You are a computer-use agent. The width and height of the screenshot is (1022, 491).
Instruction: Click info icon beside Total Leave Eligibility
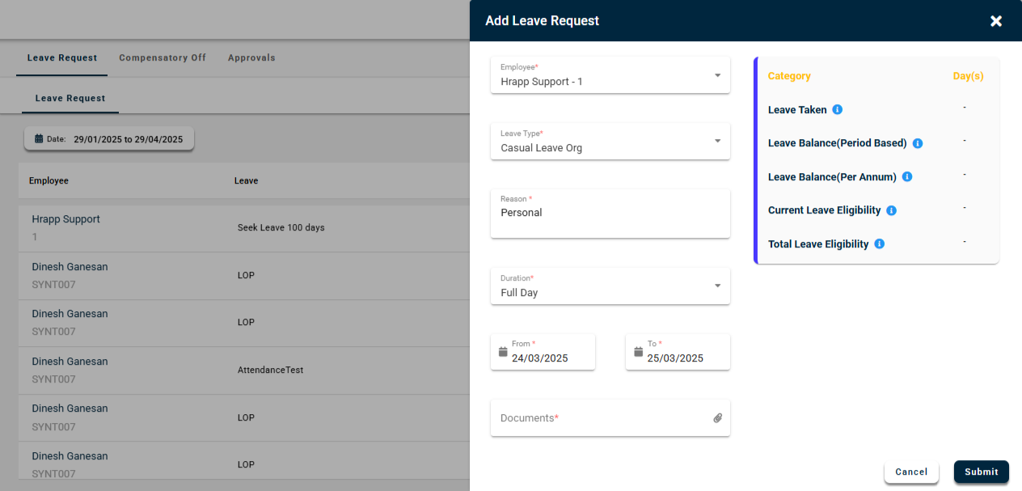tap(880, 243)
